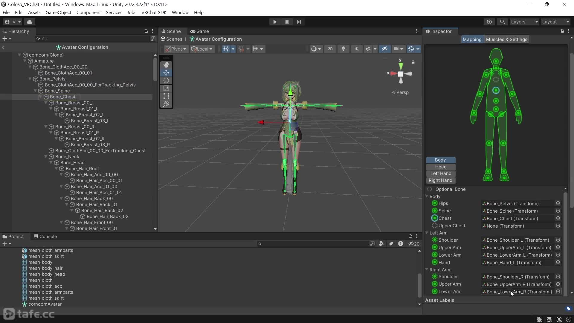Open the undo history icon
Image resolution: width=574 pixels, height=323 pixels.
tap(489, 22)
